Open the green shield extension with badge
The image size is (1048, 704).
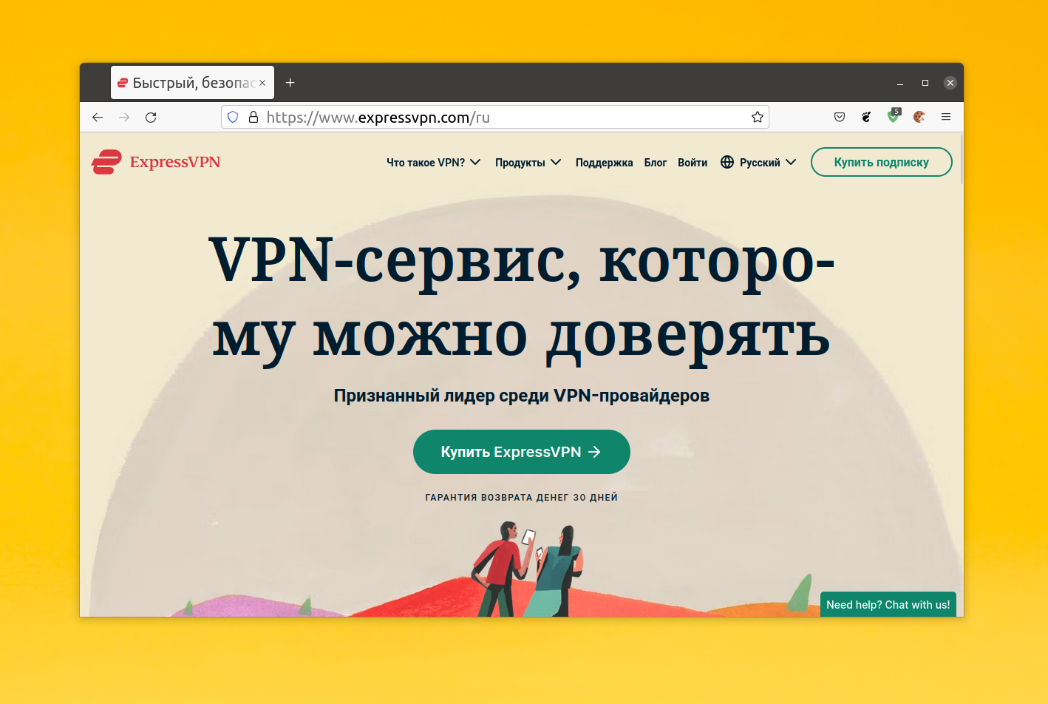point(894,116)
